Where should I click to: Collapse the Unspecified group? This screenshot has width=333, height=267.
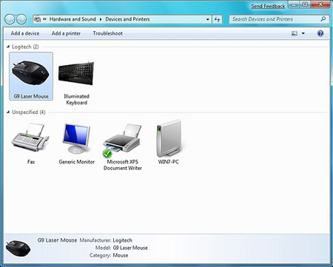tap(8, 112)
